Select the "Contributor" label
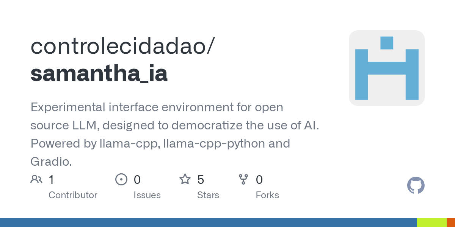 click(73, 195)
